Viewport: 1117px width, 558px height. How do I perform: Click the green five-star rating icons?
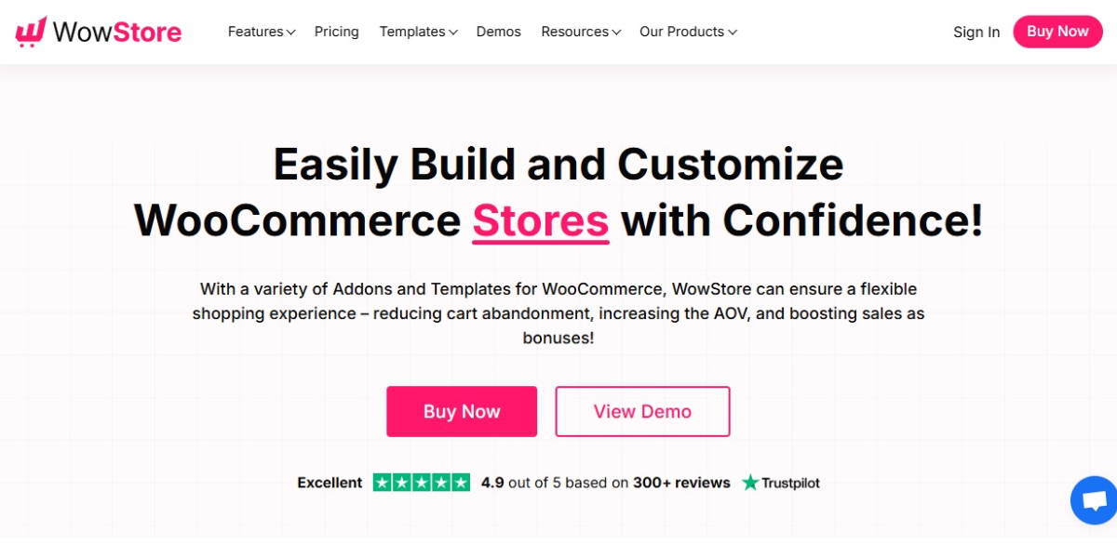tap(422, 483)
